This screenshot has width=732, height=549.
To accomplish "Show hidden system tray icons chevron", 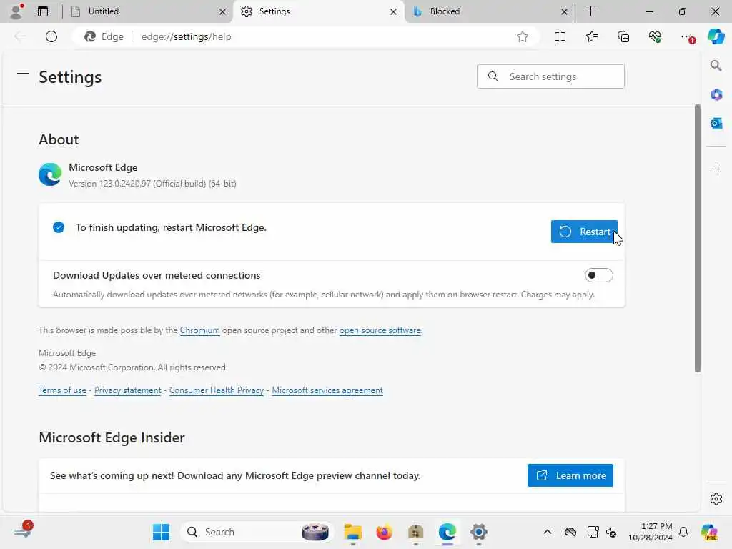I will (x=548, y=532).
